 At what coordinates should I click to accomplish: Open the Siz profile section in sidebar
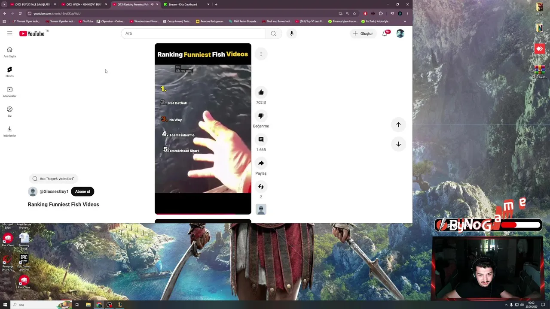(x=9, y=112)
